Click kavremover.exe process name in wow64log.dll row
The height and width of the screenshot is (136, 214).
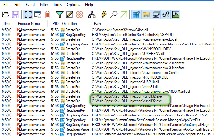click(x=33, y=30)
